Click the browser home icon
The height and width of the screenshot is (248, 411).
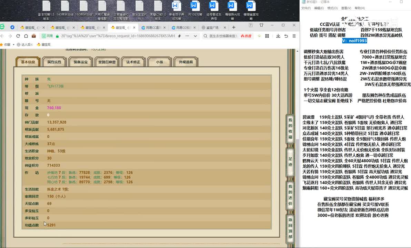pos(25,36)
